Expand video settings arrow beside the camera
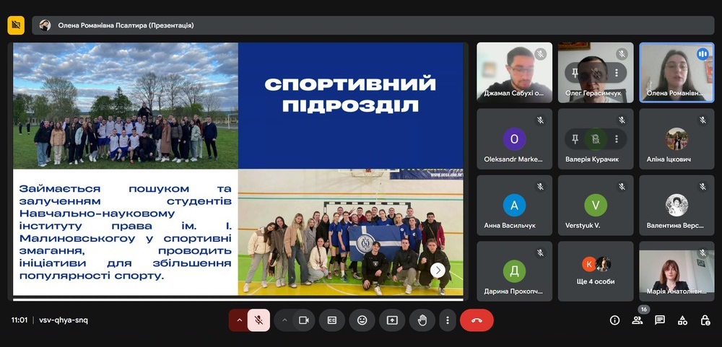The image size is (722, 347). click(x=284, y=320)
